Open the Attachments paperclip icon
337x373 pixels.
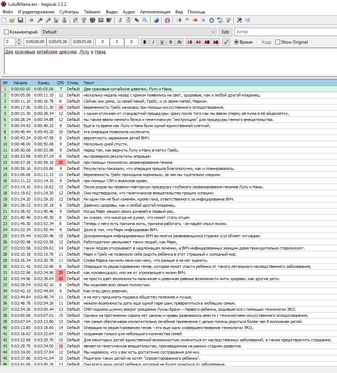tap(137, 20)
